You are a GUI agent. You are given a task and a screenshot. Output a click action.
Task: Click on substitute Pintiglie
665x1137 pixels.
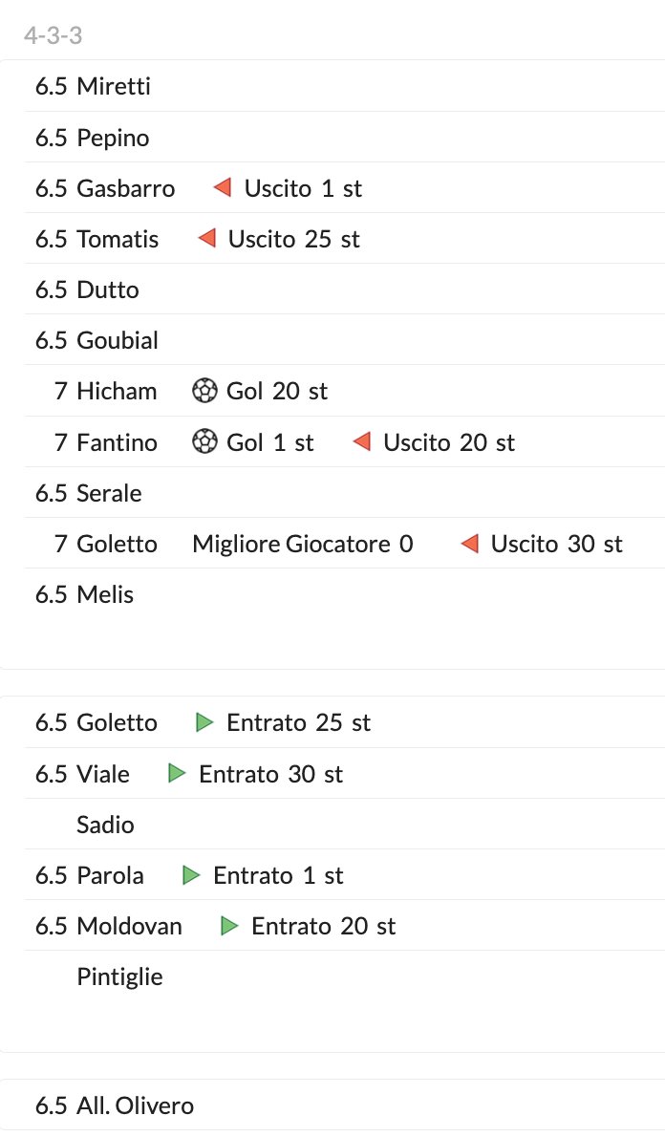coord(119,976)
